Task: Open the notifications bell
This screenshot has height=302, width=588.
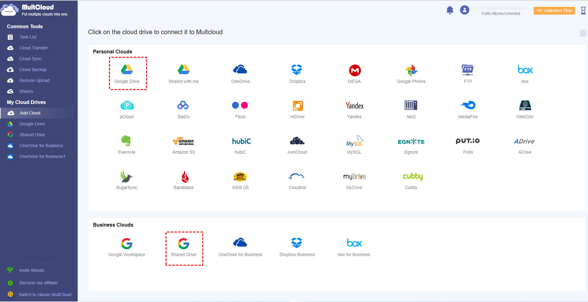Action: [x=450, y=10]
